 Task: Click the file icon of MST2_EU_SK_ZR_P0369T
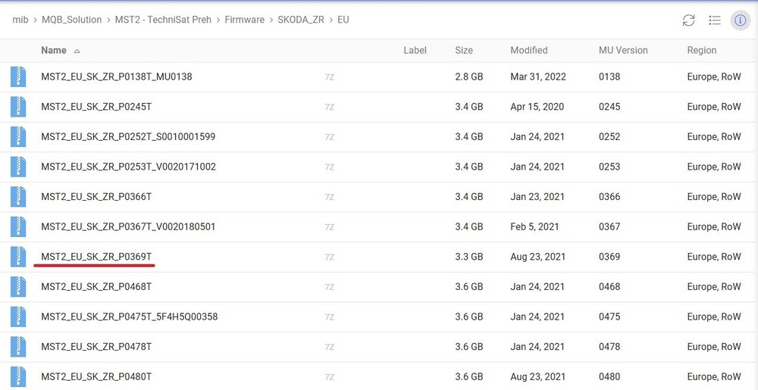tap(18, 257)
